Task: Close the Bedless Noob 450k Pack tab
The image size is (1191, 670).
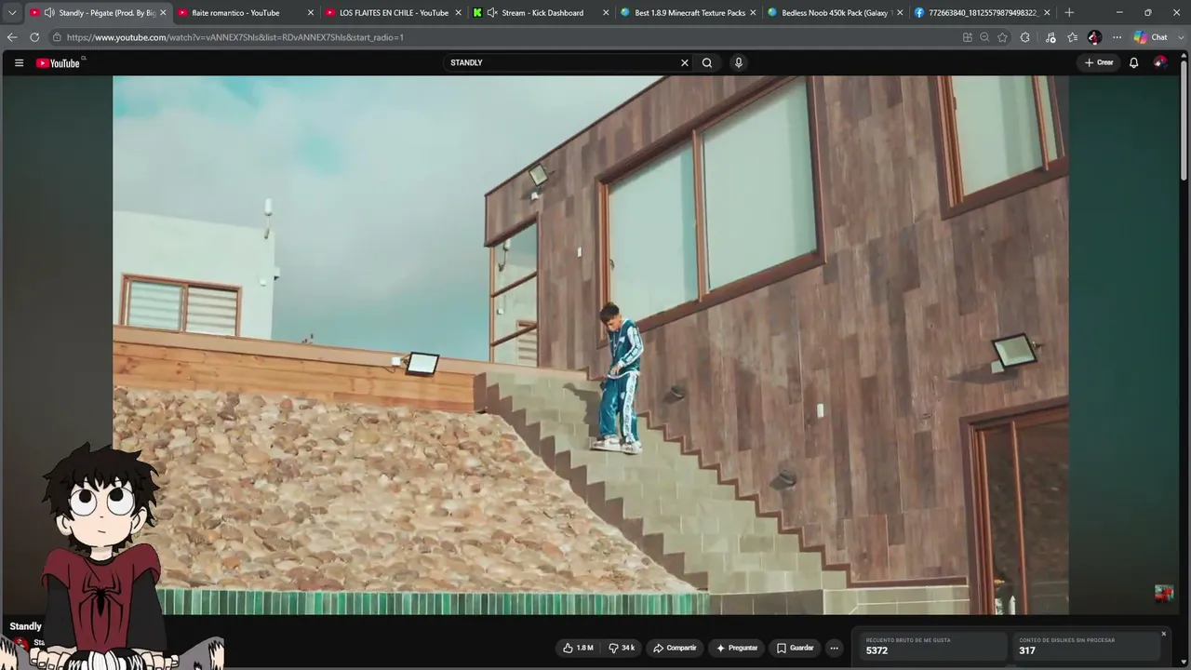Action: pyautogui.click(x=900, y=13)
